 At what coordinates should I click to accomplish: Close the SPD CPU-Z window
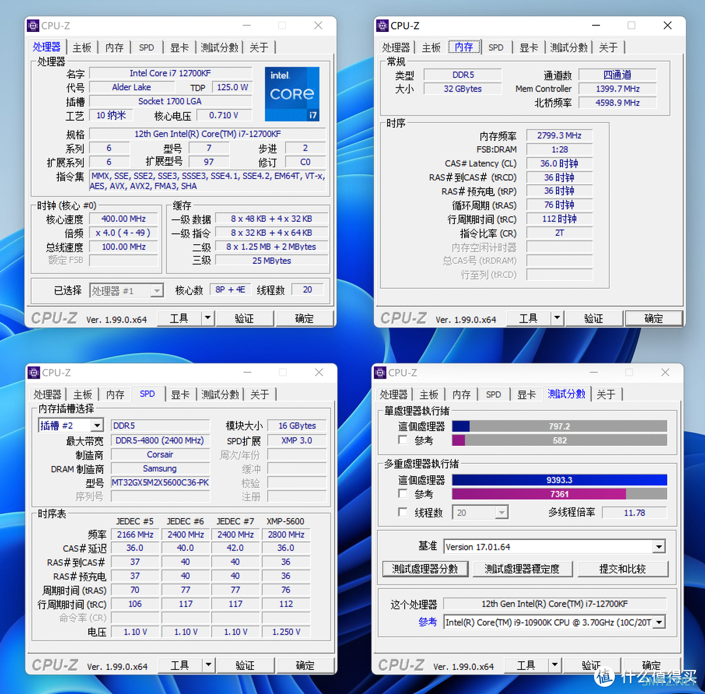319,372
